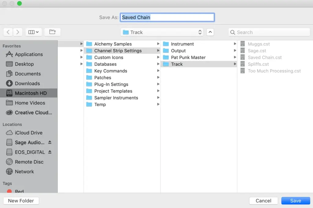
Task: Open iCloud Drive location
Action: point(28,133)
